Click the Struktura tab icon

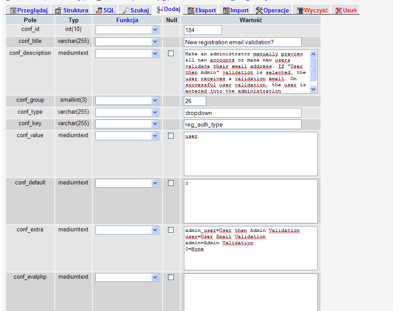[x=58, y=11]
